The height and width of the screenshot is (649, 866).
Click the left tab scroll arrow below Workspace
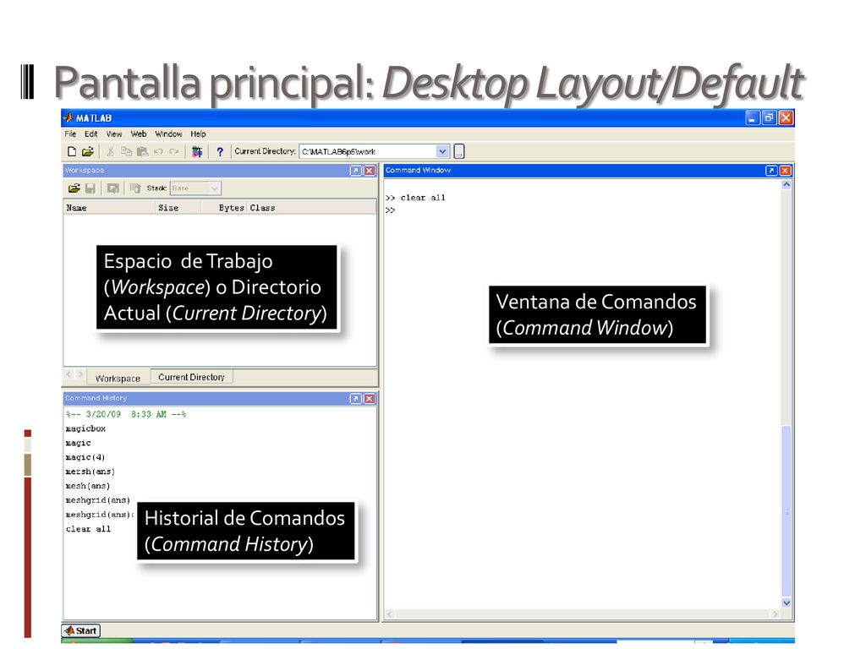(69, 374)
